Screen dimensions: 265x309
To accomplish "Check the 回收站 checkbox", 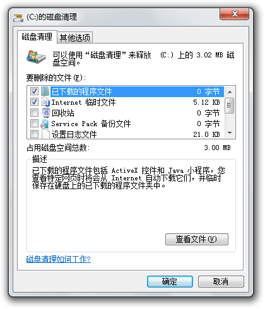I will 34,113.
